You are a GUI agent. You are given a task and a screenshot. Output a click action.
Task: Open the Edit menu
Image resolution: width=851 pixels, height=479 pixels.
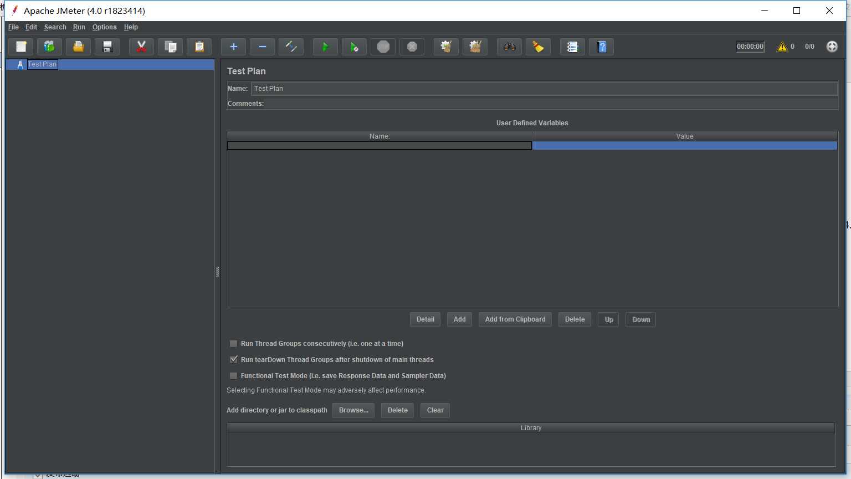tap(31, 27)
